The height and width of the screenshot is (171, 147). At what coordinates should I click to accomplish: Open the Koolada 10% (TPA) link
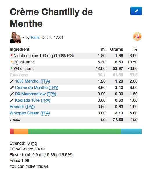pos(33,101)
